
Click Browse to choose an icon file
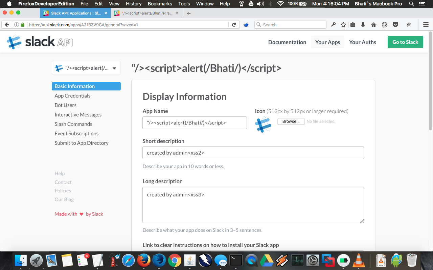pos(291,122)
